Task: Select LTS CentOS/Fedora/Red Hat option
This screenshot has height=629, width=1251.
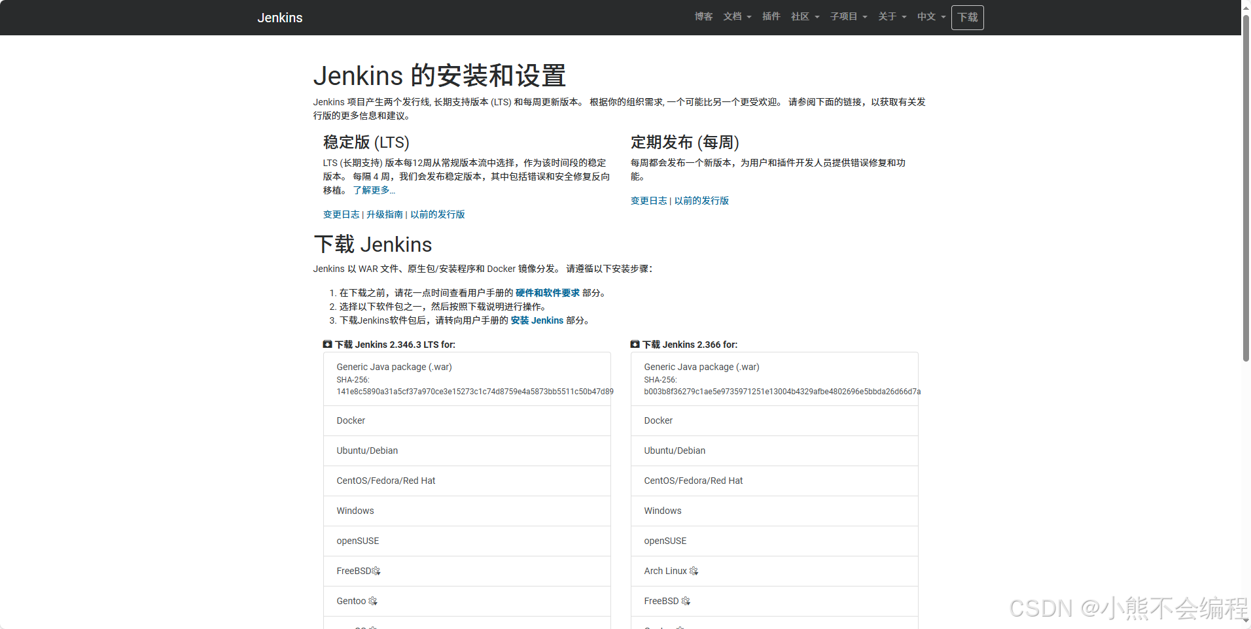Action: [467, 481]
